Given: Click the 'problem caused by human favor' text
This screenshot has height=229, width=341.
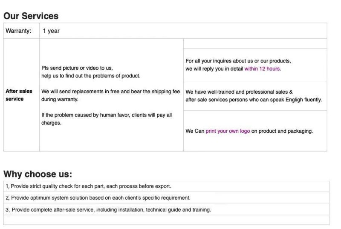Looking at the screenshot, I should click(x=107, y=119).
